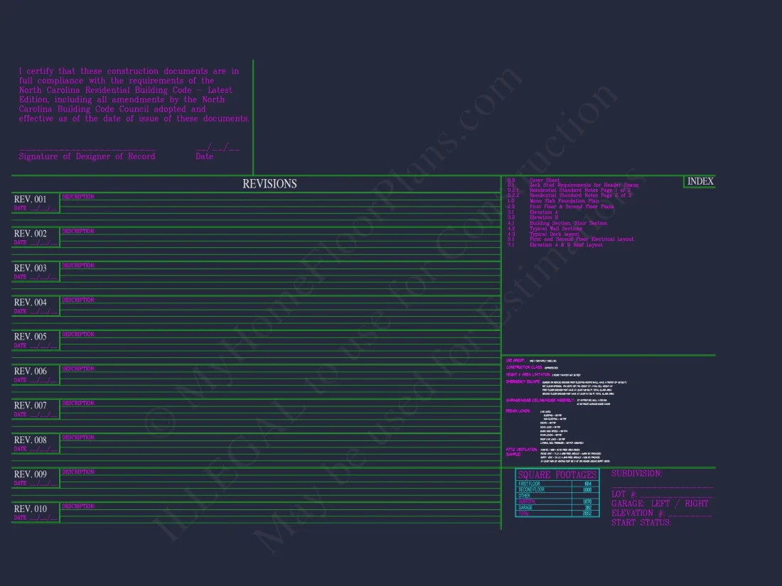The image size is (782, 586).
Task: Click the INDEX title box
Action: click(x=700, y=182)
